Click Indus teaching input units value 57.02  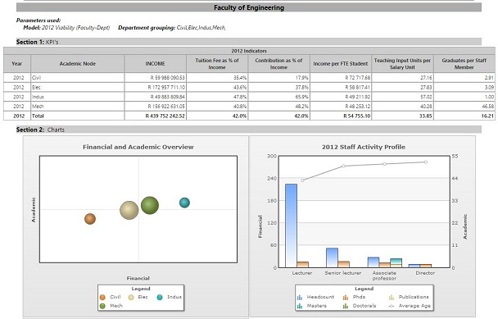coord(427,97)
